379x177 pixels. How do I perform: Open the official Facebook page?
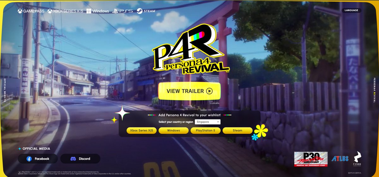(x=38, y=159)
